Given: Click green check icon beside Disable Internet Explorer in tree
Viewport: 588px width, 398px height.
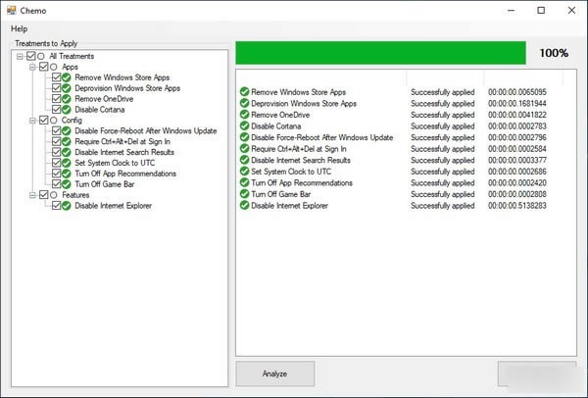Looking at the screenshot, I should pos(67,206).
